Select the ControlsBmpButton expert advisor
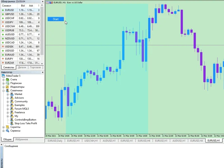 click(x=25, y=120)
